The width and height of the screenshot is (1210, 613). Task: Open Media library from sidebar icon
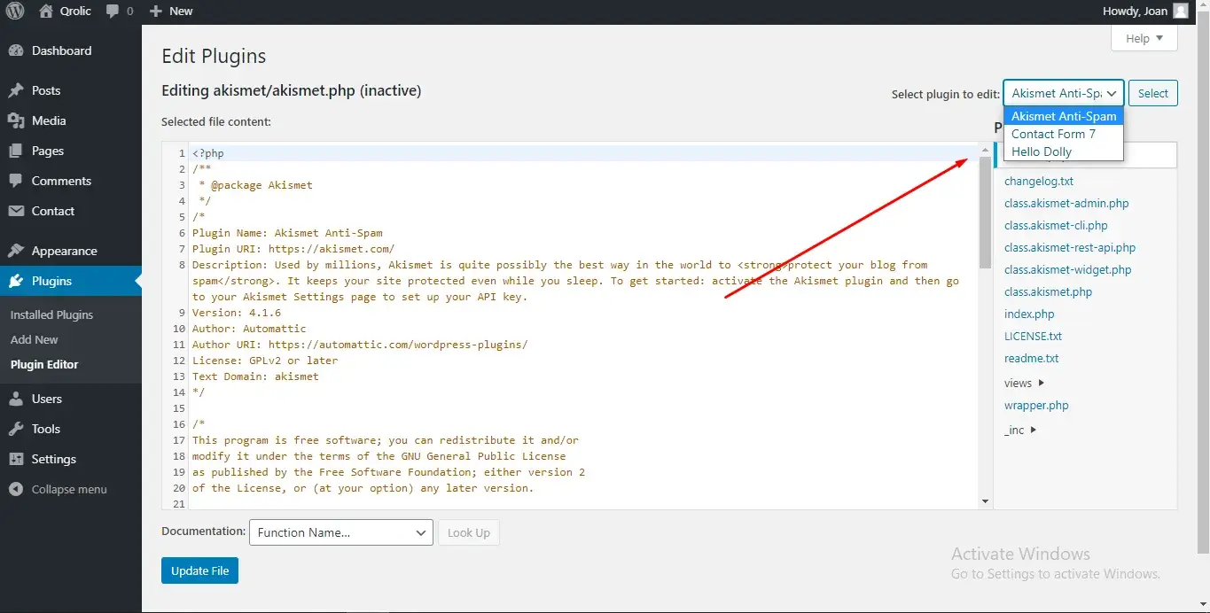[16, 120]
